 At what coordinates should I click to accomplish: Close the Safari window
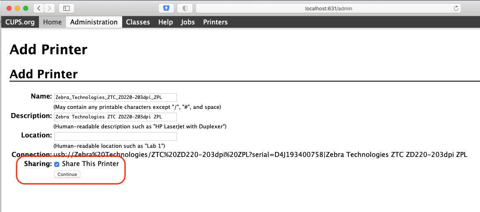click(8, 8)
